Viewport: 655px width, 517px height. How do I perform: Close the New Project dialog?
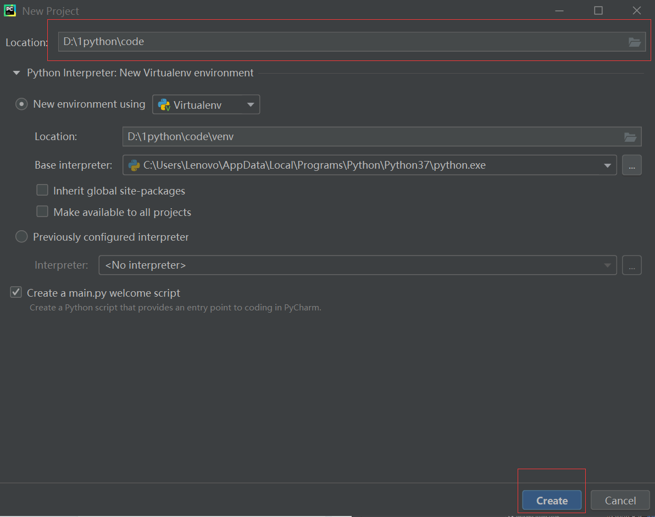point(637,10)
